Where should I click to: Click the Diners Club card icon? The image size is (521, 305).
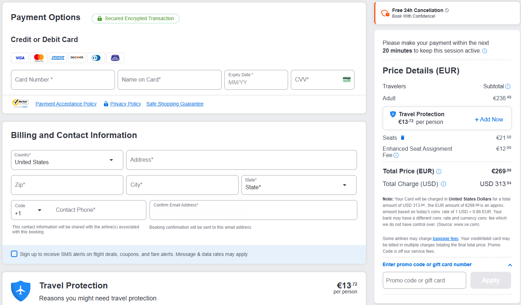[96, 58]
